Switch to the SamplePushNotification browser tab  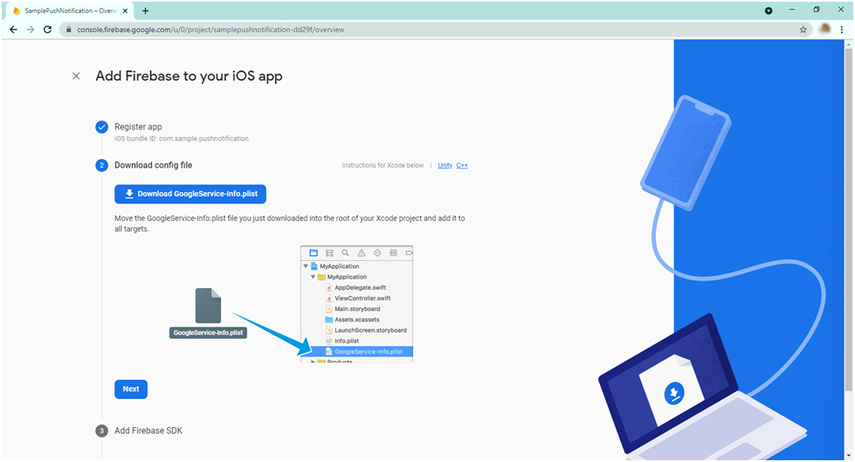pyautogui.click(x=69, y=10)
